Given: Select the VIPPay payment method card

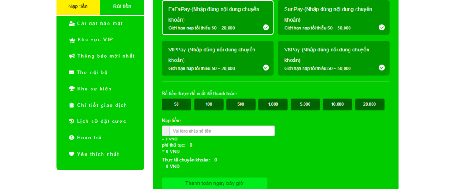Looking at the screenshot, I should point(218,58).
